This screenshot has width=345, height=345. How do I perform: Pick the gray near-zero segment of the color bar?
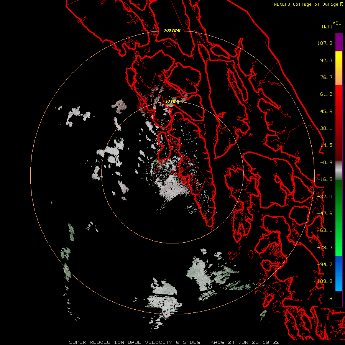338,171
